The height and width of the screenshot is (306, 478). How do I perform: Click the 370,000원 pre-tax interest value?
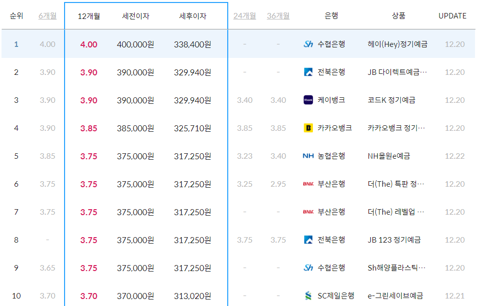point(136,296)
